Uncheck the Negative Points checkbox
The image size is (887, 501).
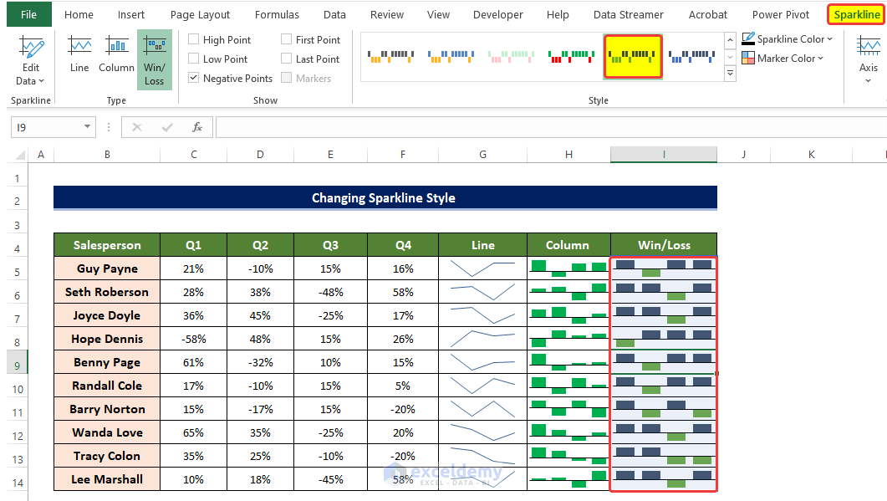[194, 79]
